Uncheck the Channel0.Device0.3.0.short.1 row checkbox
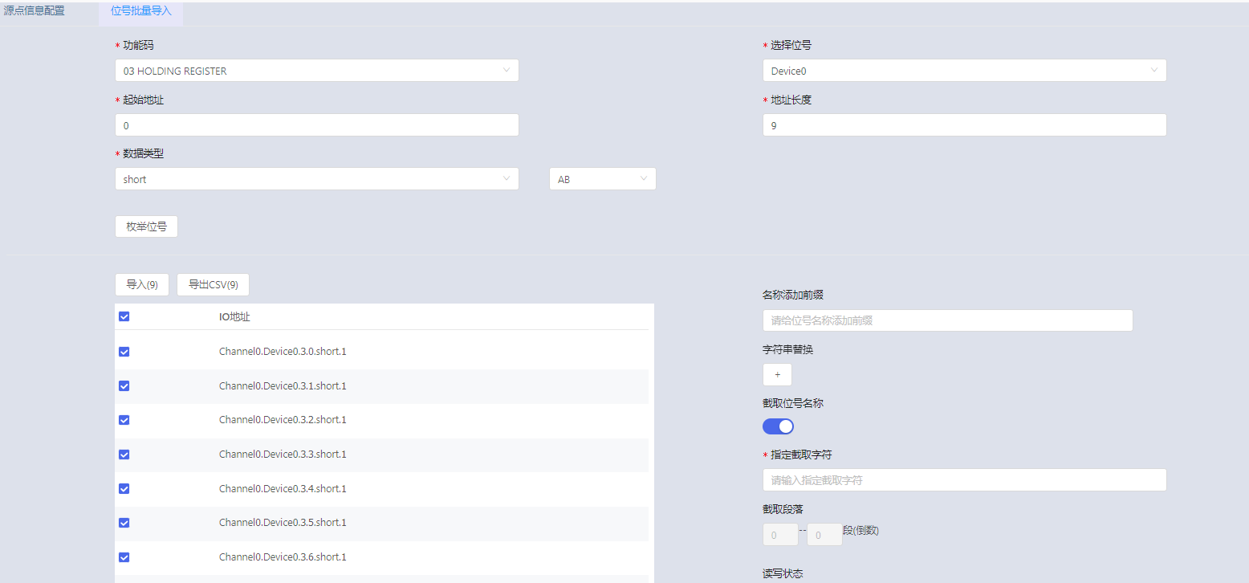 pos(124,352)
